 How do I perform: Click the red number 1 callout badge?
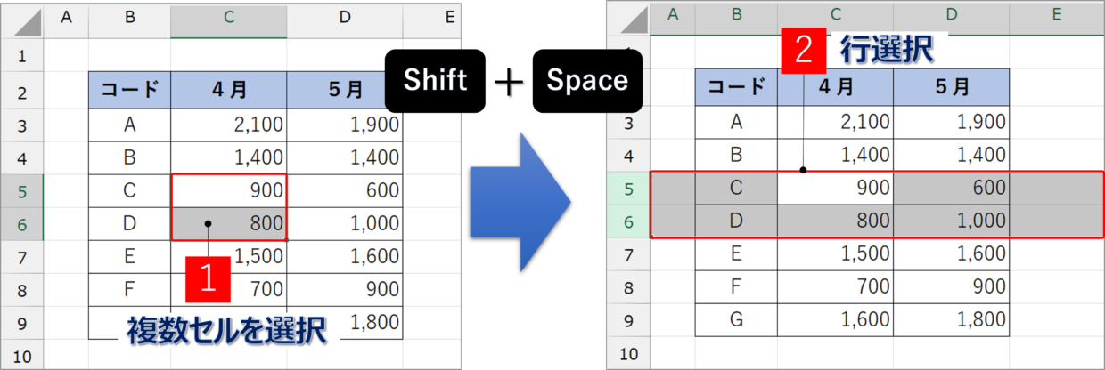(x=208, y=278)
